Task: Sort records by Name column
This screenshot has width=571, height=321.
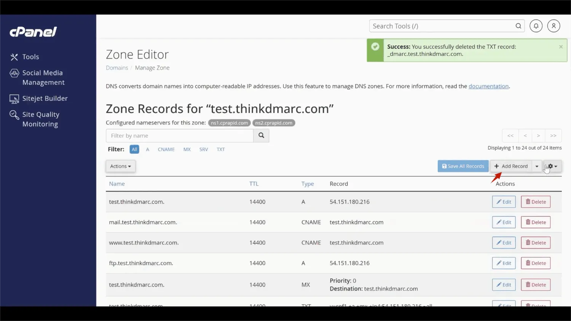Action: click(117, 184)
